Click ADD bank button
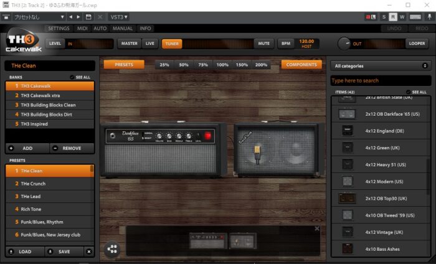This screenshot has height=264, width=436. [x=27, y=148]
